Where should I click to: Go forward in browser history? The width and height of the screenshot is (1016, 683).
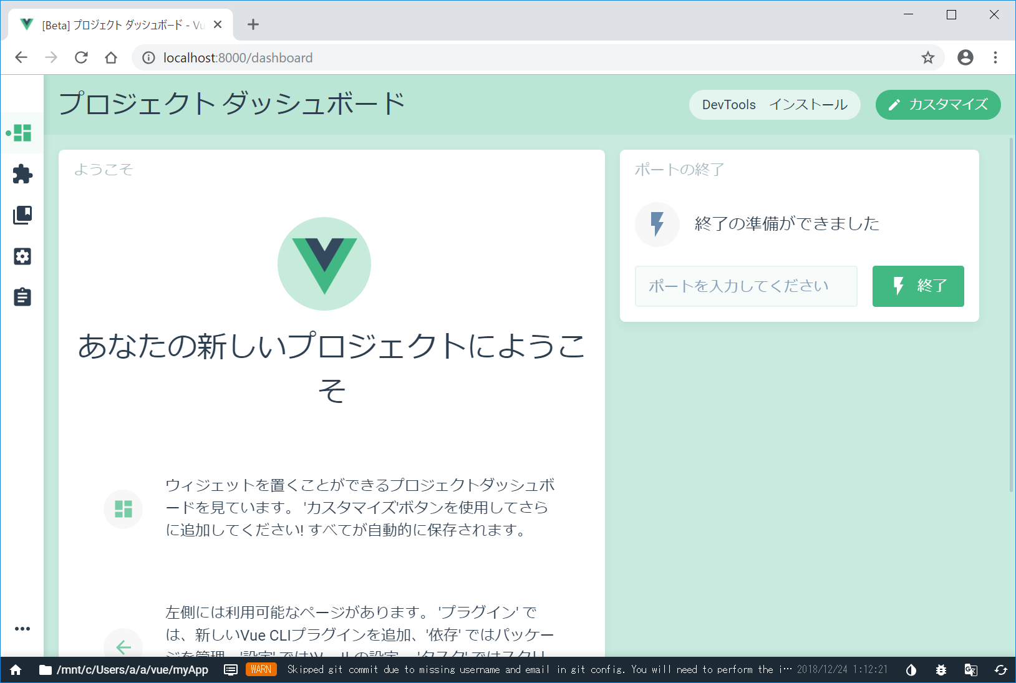point(51,57)
